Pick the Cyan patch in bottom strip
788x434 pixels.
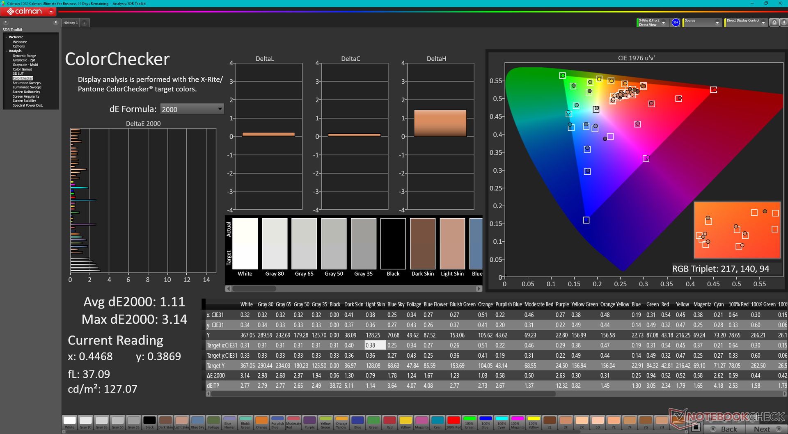438,423
